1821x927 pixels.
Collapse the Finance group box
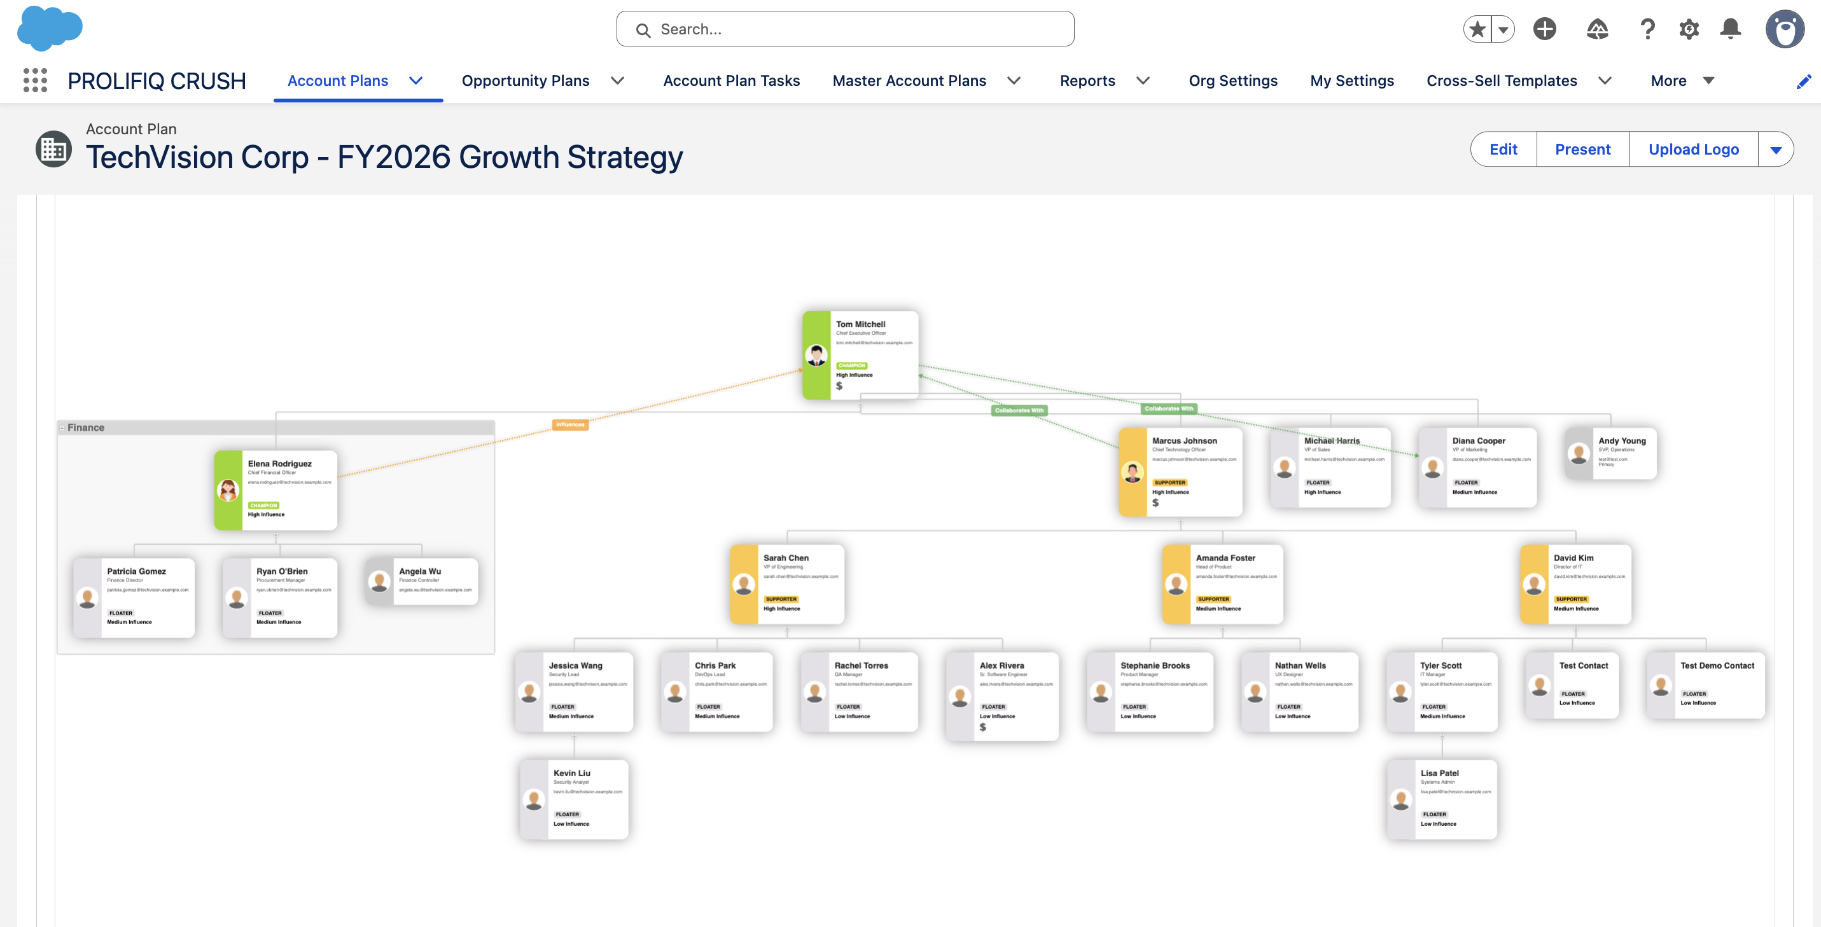(x=62, y=428)
